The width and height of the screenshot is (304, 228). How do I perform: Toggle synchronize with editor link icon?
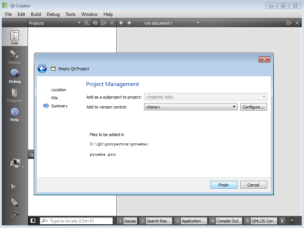pos(95,23)
